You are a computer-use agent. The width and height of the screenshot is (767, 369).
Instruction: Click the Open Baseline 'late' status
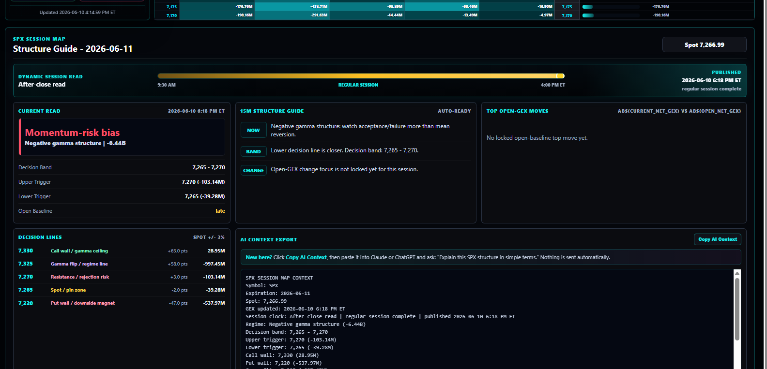click(220, 211)
